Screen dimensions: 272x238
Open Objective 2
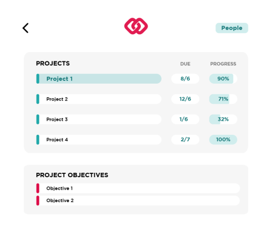click(138, 201)
